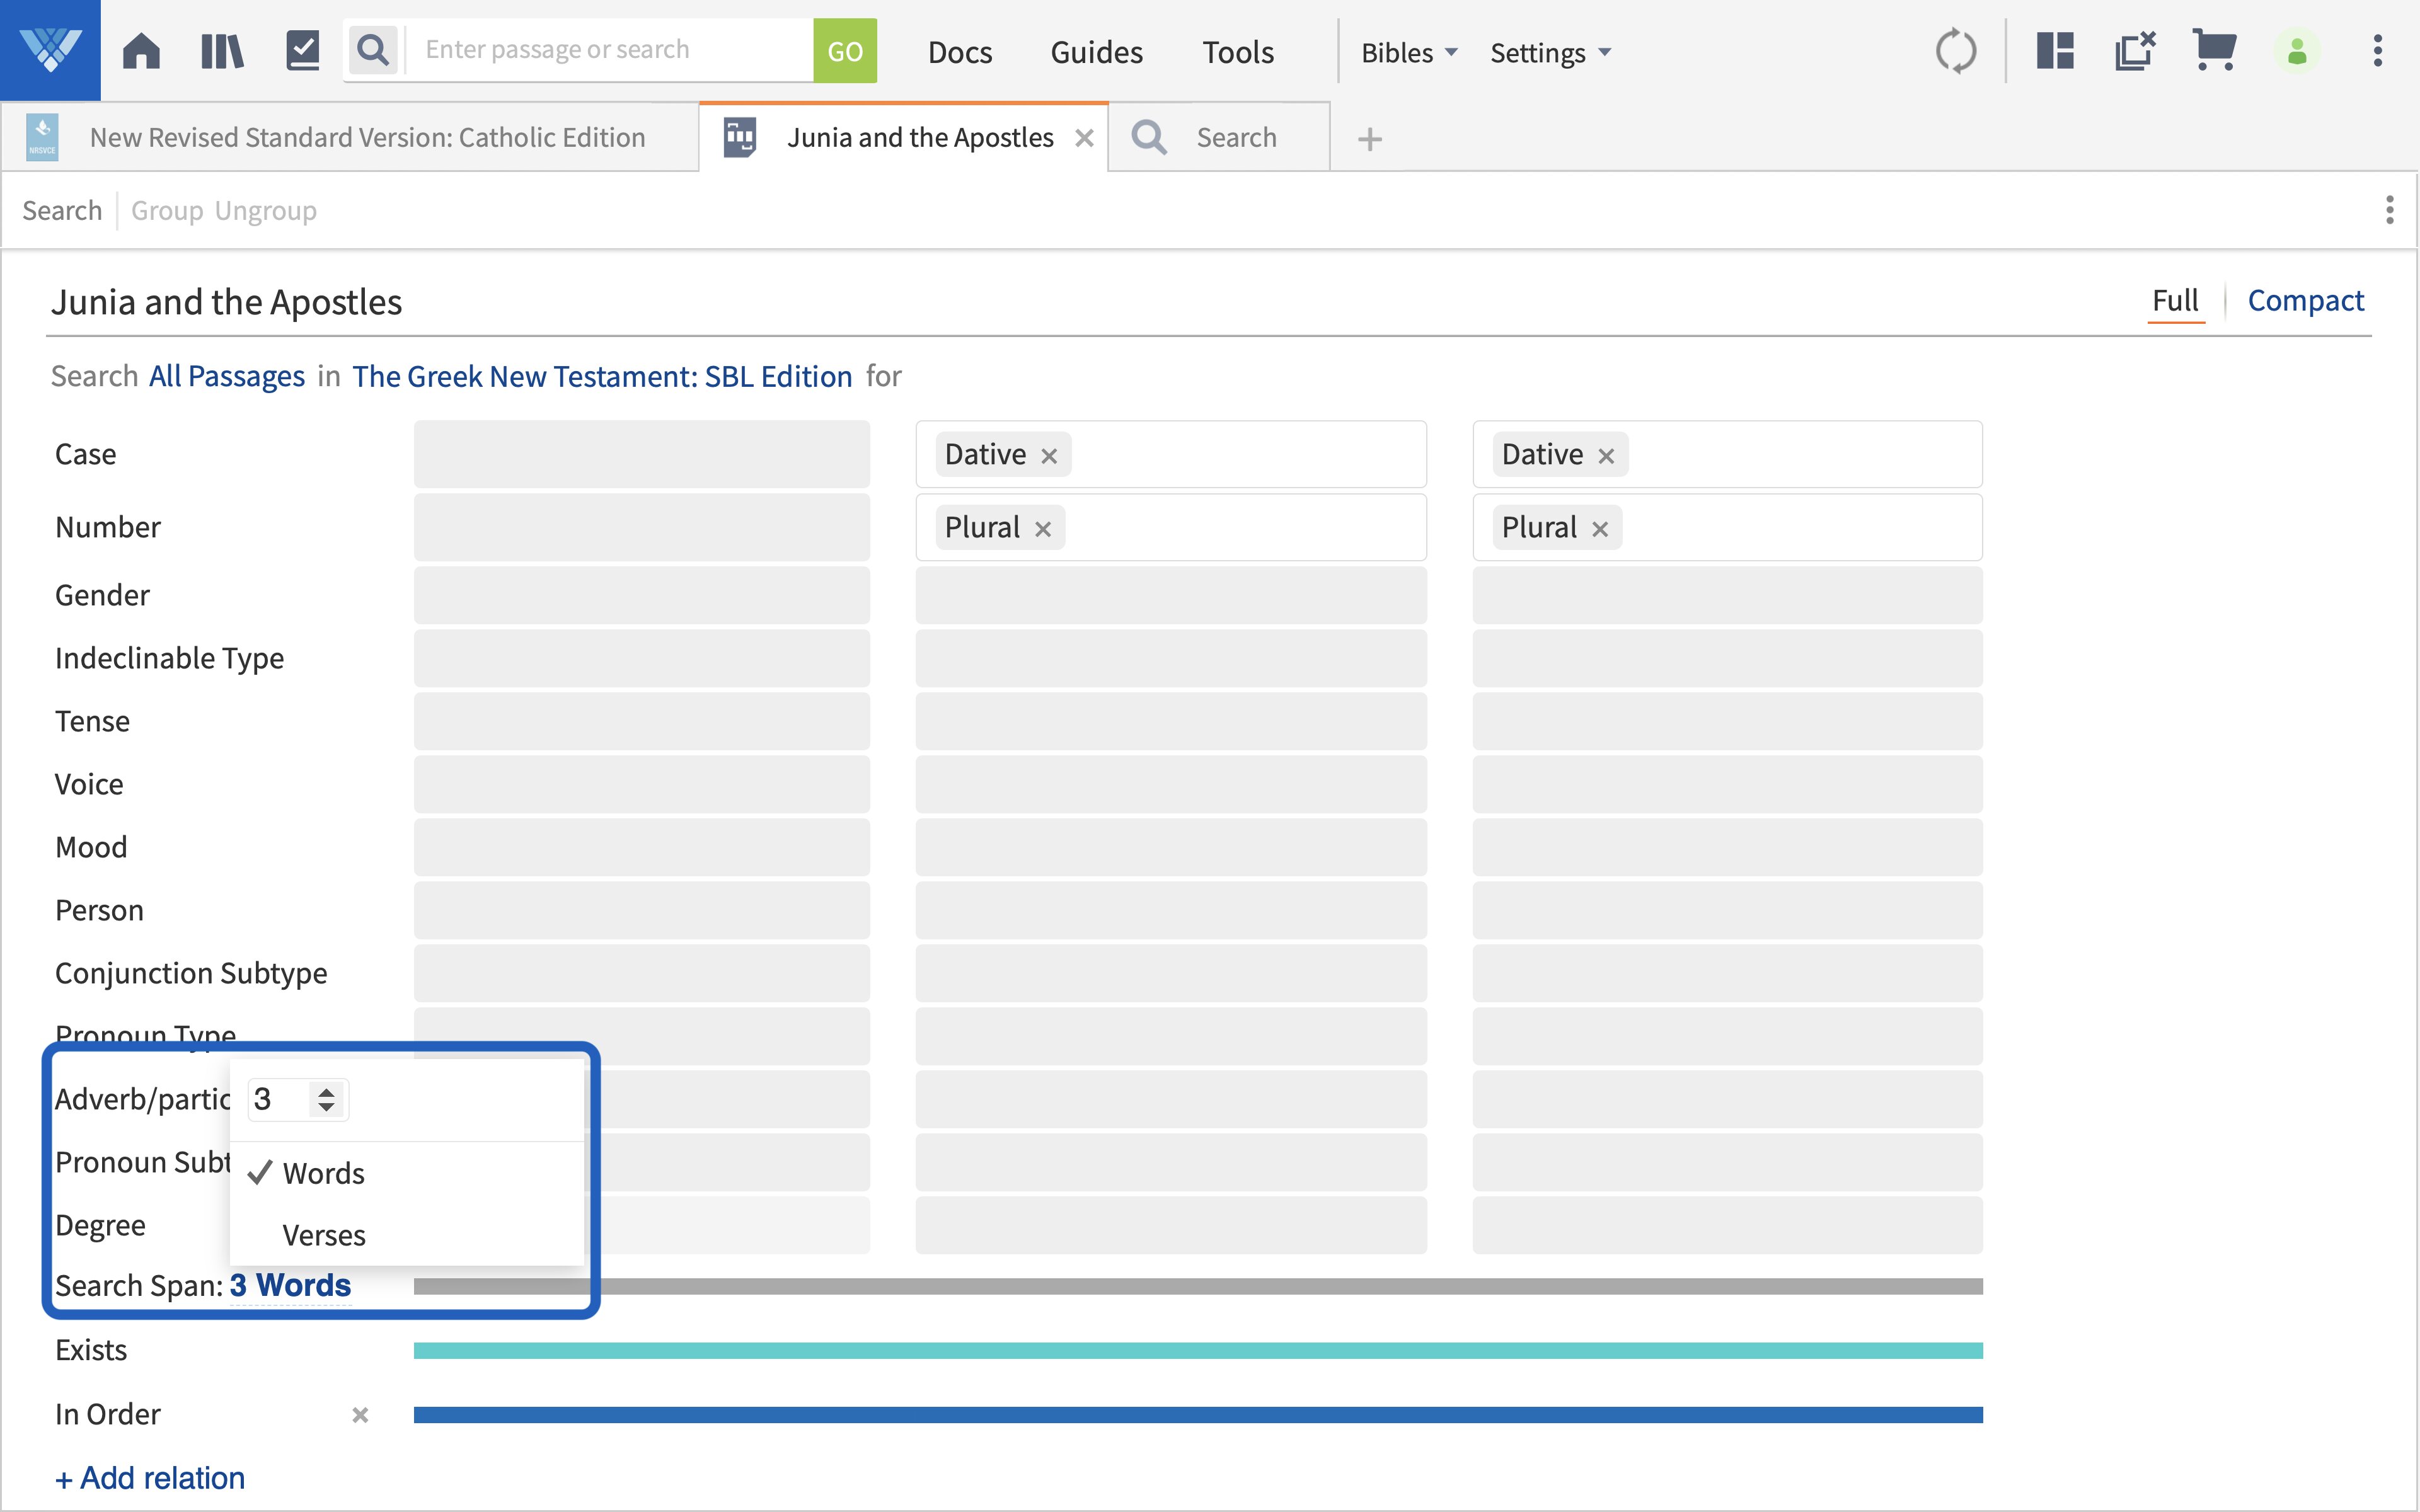Open third column Voice field
Image resolution: width=2420 pixels, height=1512 pixels.
[x=1727, y=784]
